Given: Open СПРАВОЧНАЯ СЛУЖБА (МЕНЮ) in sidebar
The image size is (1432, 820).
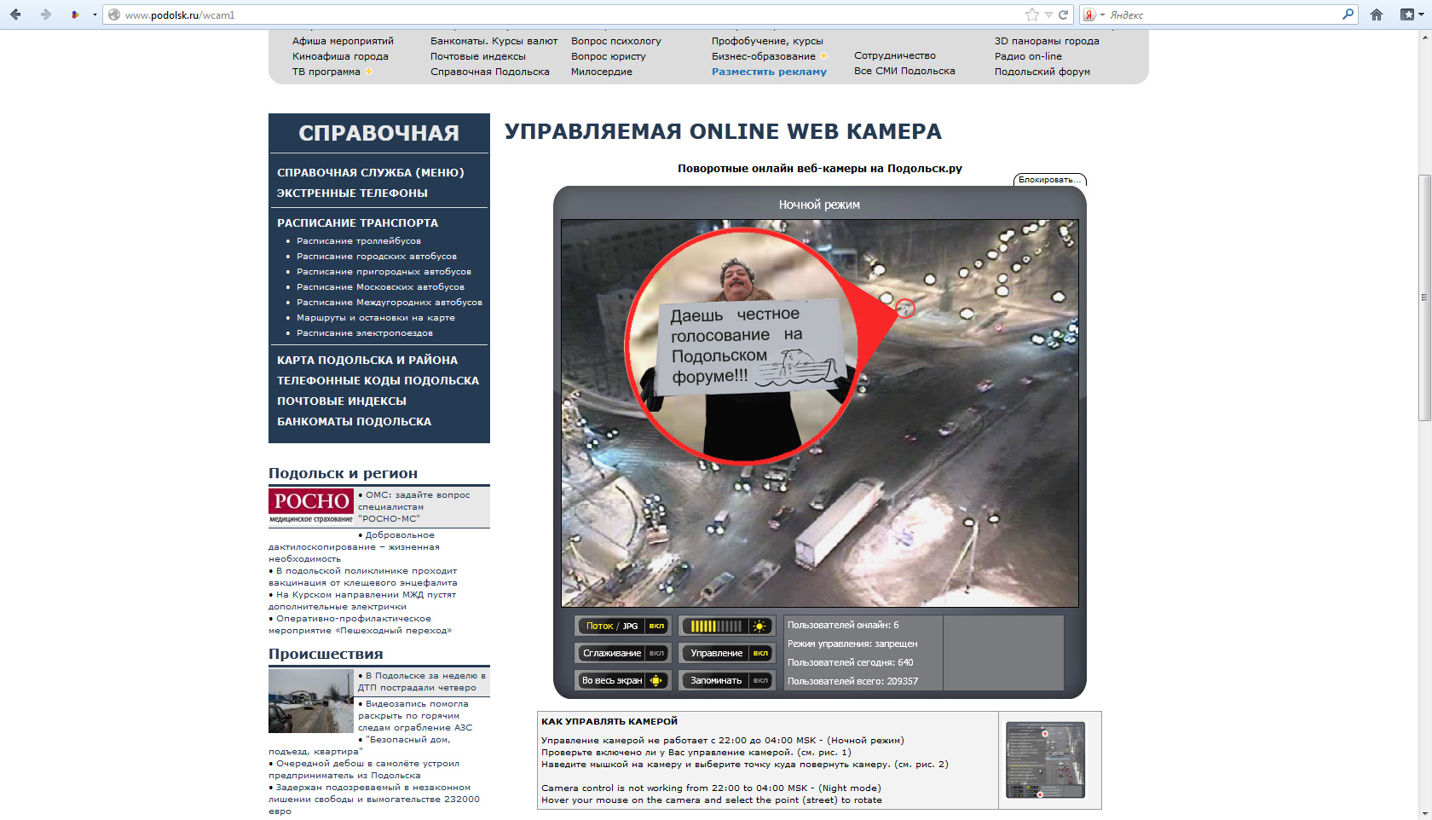Looking at the screenshot, I should click(370, 172).
